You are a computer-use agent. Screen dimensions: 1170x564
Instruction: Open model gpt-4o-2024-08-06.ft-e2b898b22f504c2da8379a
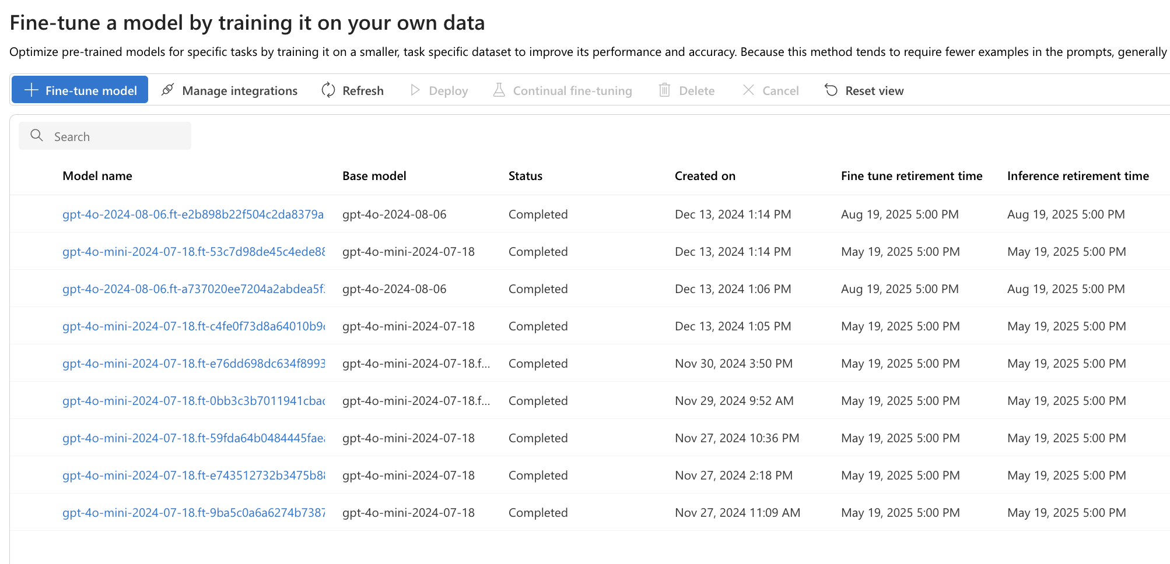(x=193, y=214)
